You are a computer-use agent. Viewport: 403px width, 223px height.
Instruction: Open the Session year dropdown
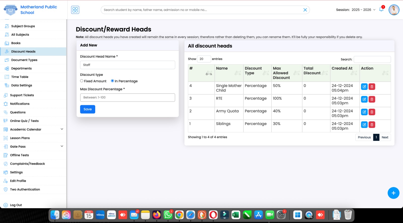[363, 10]
